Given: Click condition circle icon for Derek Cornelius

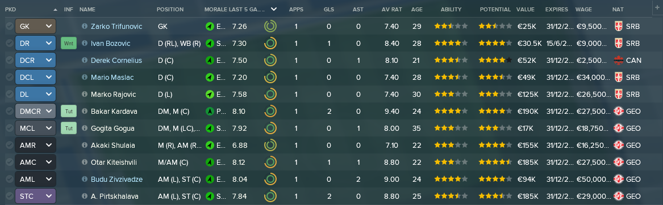Looking at the screenshot, I should tap(270, 61).
